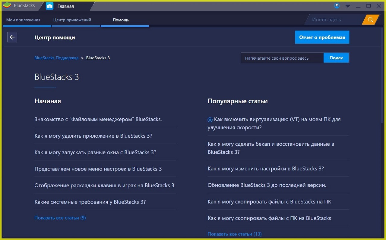
Task: Click the orange magnifier search icon
Action: [x=370, y=20]
